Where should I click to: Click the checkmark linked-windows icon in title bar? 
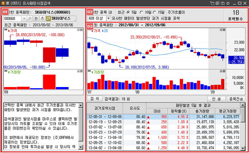tap(218, 3)
